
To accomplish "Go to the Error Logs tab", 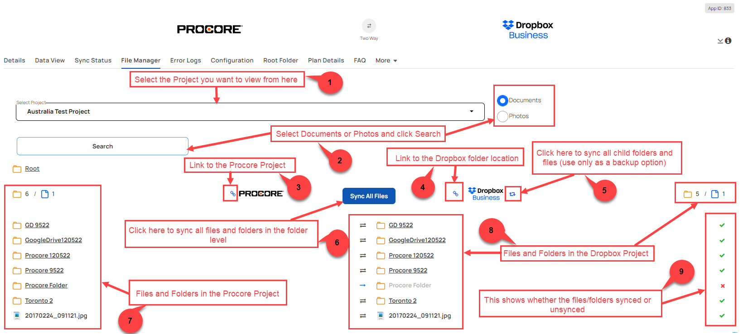I will 186,61.
